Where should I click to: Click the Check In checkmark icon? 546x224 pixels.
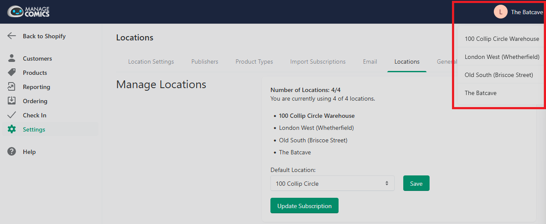(x=12, y=115)
